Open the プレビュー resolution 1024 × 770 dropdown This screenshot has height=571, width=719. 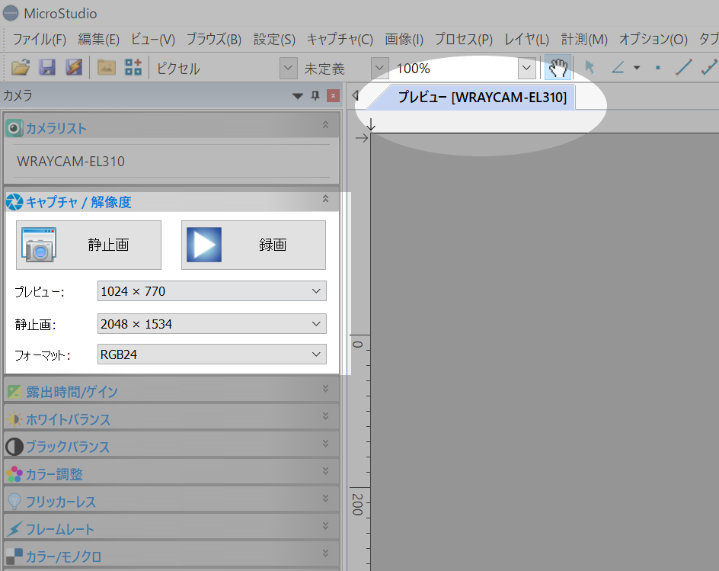point(212,291)
